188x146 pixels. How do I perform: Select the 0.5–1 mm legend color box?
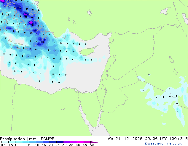[x=12, y=142]
